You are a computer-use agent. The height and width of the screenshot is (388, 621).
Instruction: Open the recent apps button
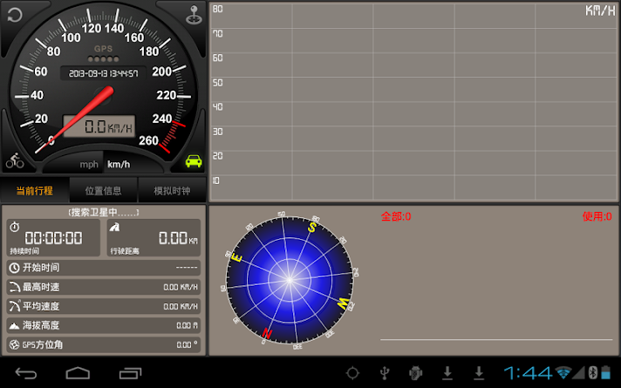pos(130,373)
